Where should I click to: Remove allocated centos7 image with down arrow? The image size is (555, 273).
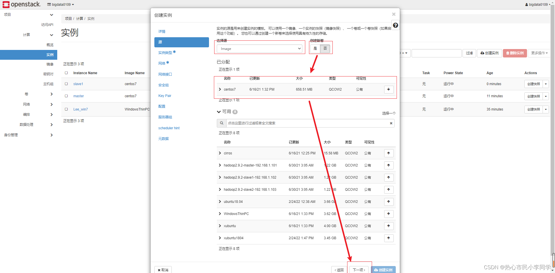pyautogui.click(x=389, y=89)
